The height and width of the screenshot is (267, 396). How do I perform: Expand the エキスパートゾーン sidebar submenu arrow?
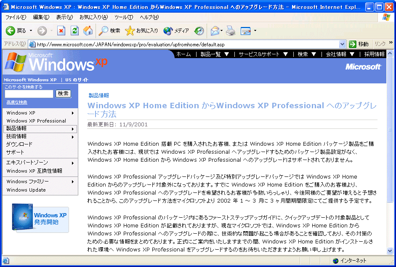73,163
